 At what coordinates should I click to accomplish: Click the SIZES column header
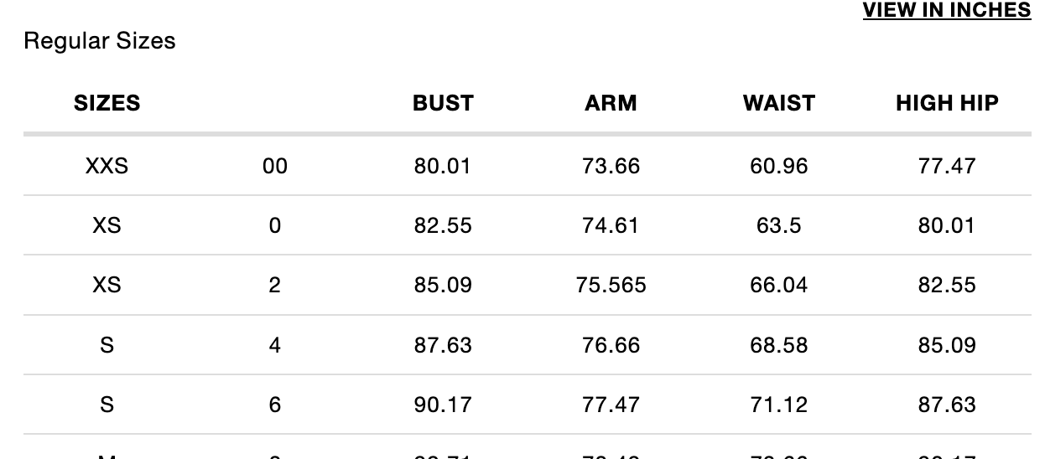107,103
